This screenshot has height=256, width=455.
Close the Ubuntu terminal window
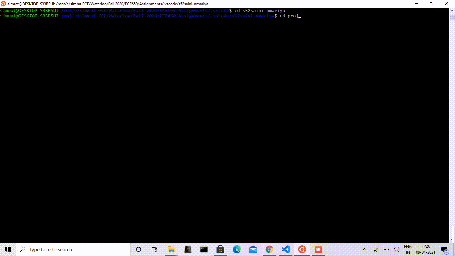447,4
